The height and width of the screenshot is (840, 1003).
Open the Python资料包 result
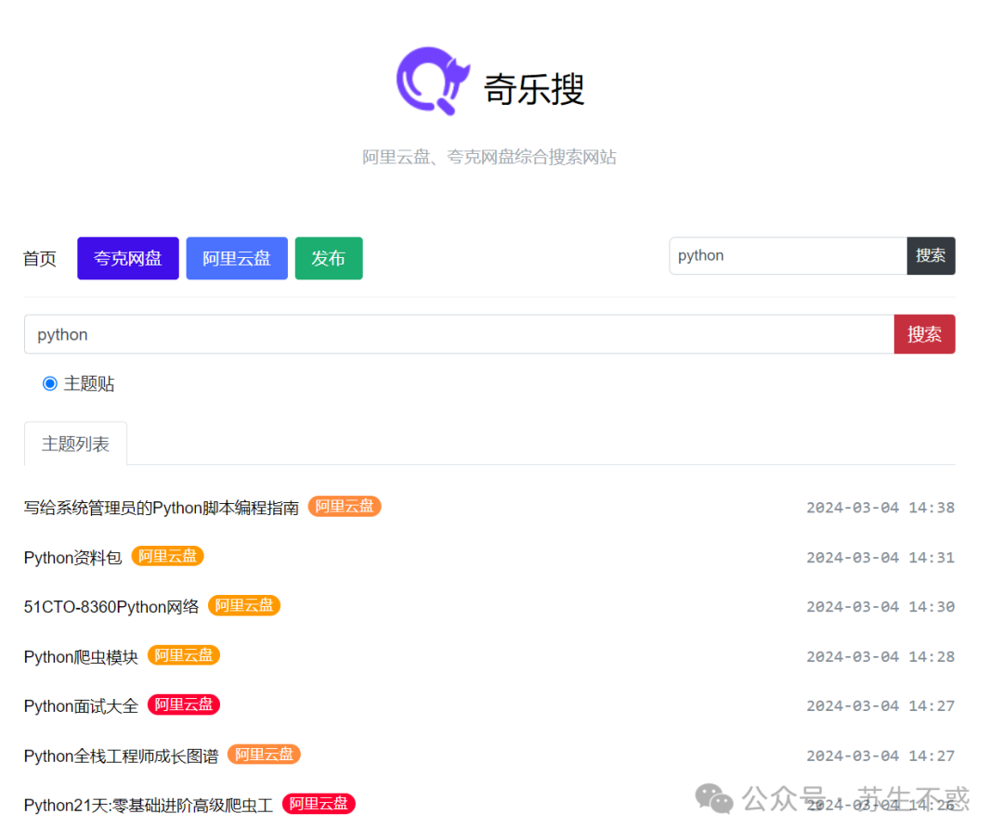coord(73,558)
